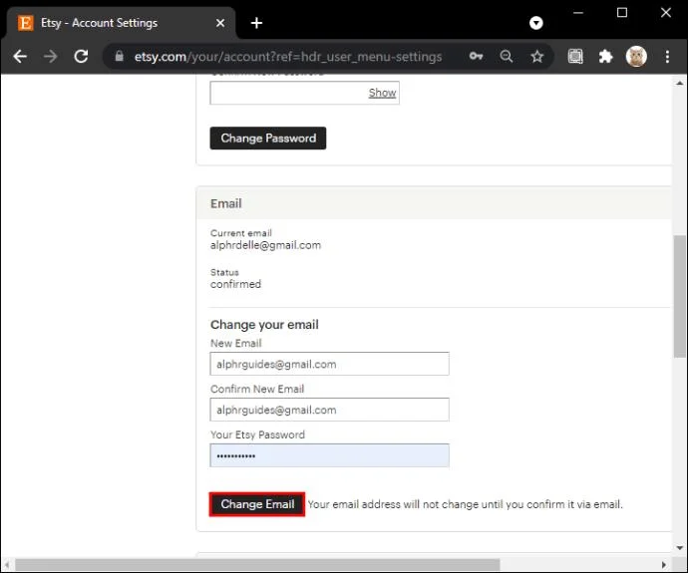
Task: Click the Your Etsy Password field
Action: 329,455
